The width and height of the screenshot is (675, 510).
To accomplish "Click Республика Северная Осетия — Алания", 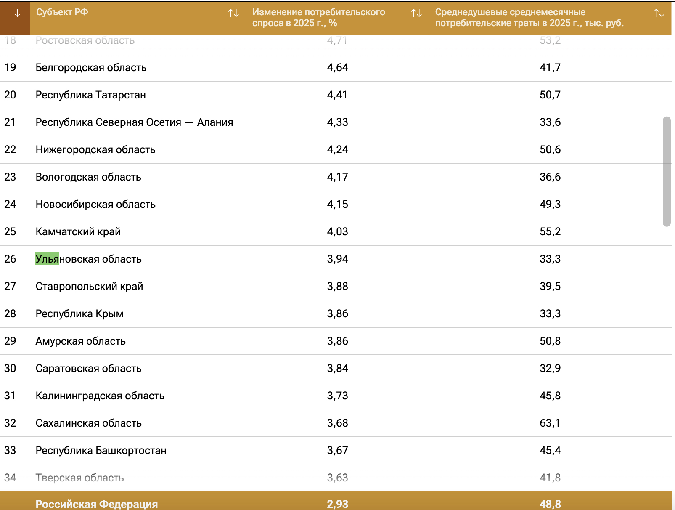I will tap(134, 122).
